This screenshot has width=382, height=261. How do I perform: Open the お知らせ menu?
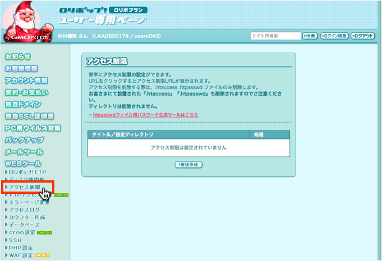(18, 57)
